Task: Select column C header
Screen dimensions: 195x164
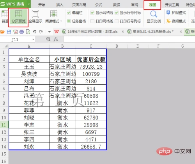Action: click(x=91, y=46)
